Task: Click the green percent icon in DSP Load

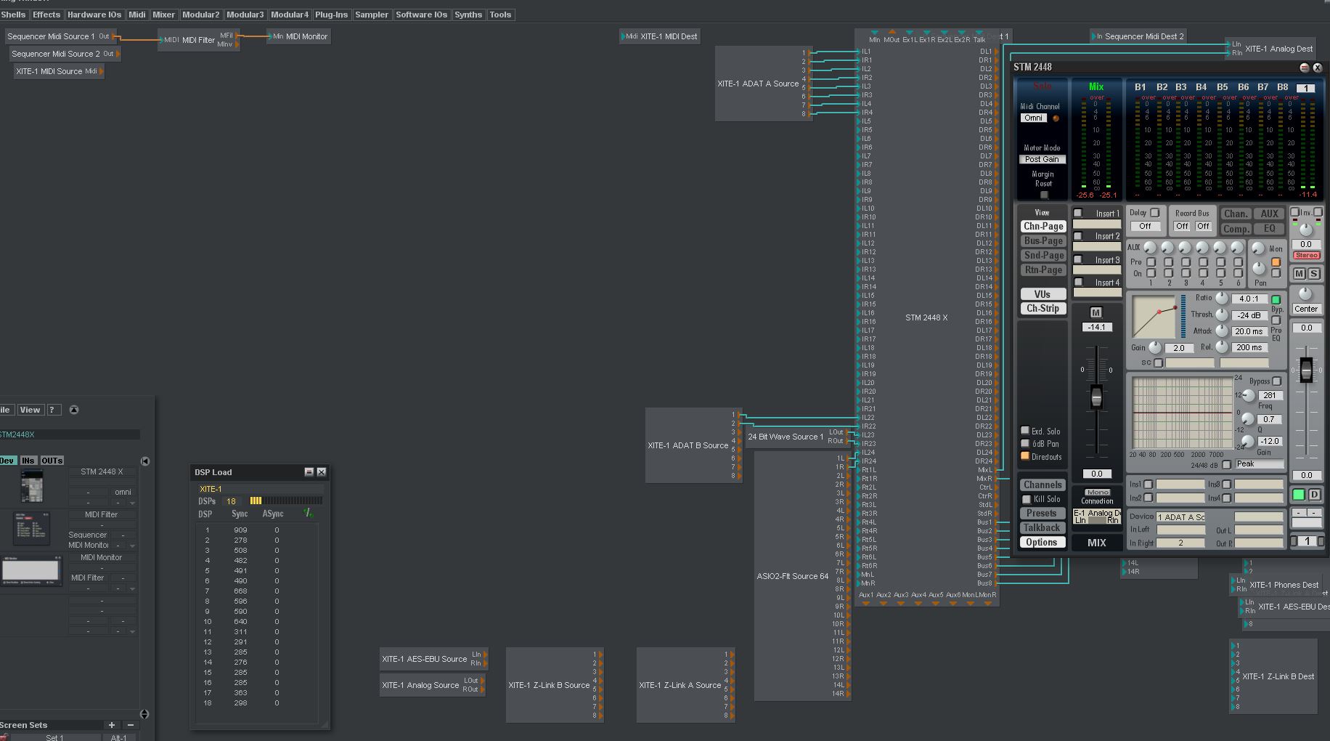Action: point(309,513)
